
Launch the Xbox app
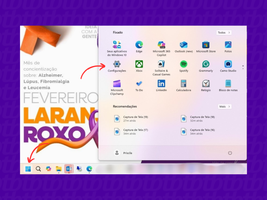139,64
